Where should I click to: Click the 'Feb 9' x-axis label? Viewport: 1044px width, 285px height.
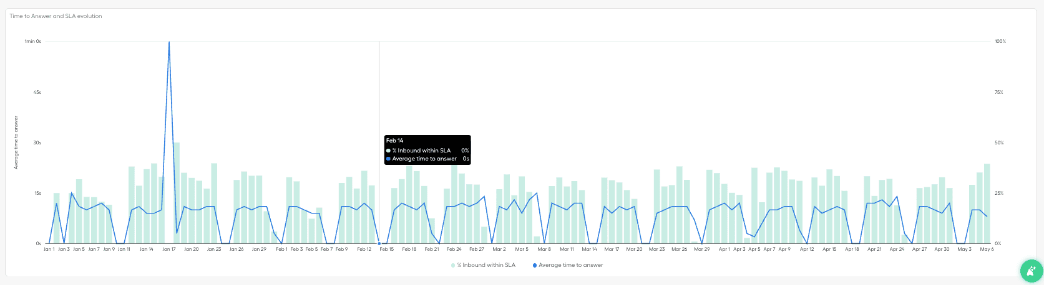341,249
